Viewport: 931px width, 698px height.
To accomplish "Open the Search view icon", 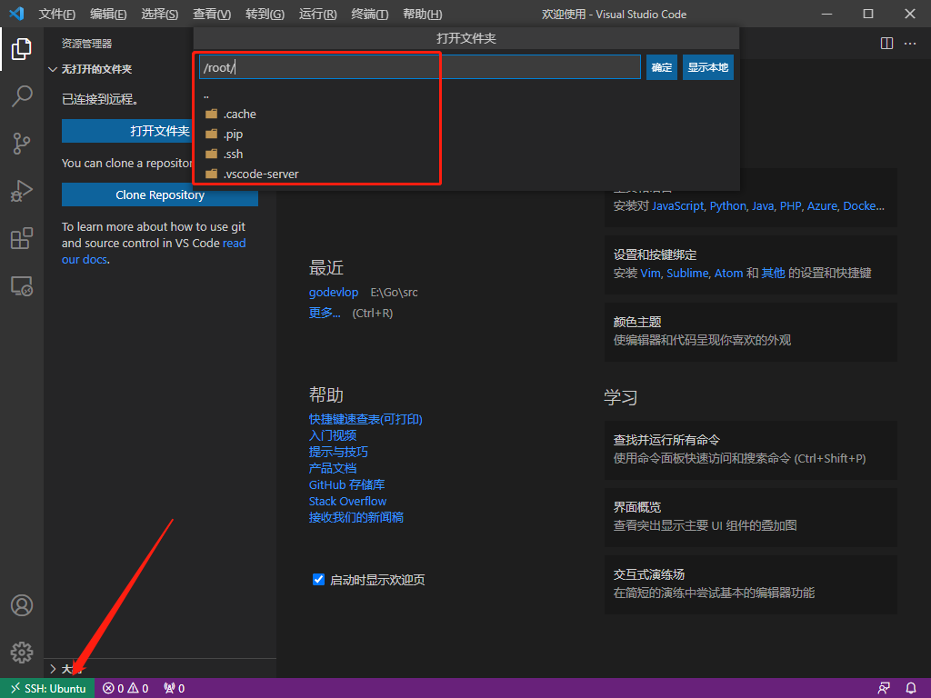I will [x=22, y=95].
